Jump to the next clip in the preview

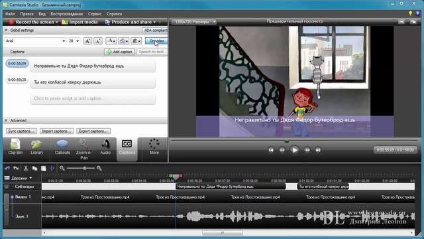click(318, 150)
